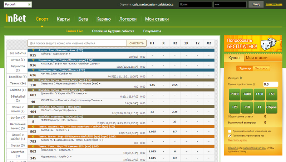Expand Динамо-ВятГУ Киров match arrow
Screen dimensions: 286x162
pyautogui.click(x=86, y=94)
